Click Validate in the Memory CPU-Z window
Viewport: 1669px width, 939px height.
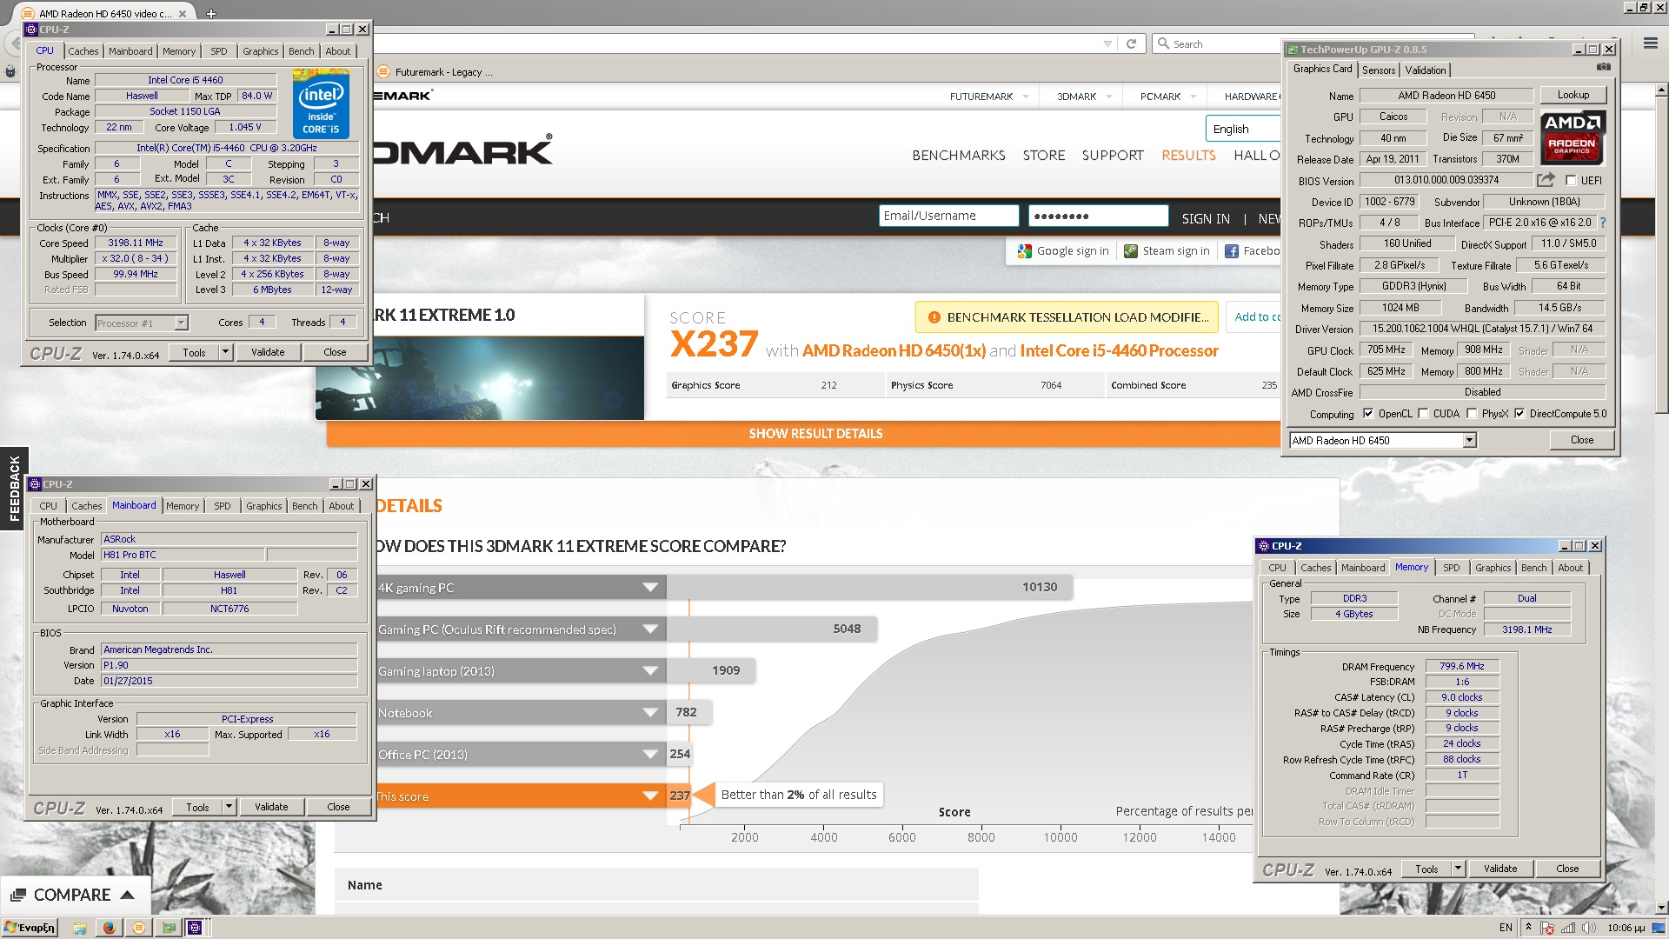(x=1499, y=869)
